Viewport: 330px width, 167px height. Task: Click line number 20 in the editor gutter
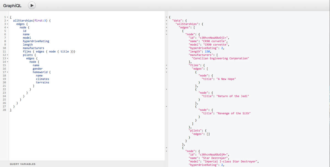coord(4,83)
